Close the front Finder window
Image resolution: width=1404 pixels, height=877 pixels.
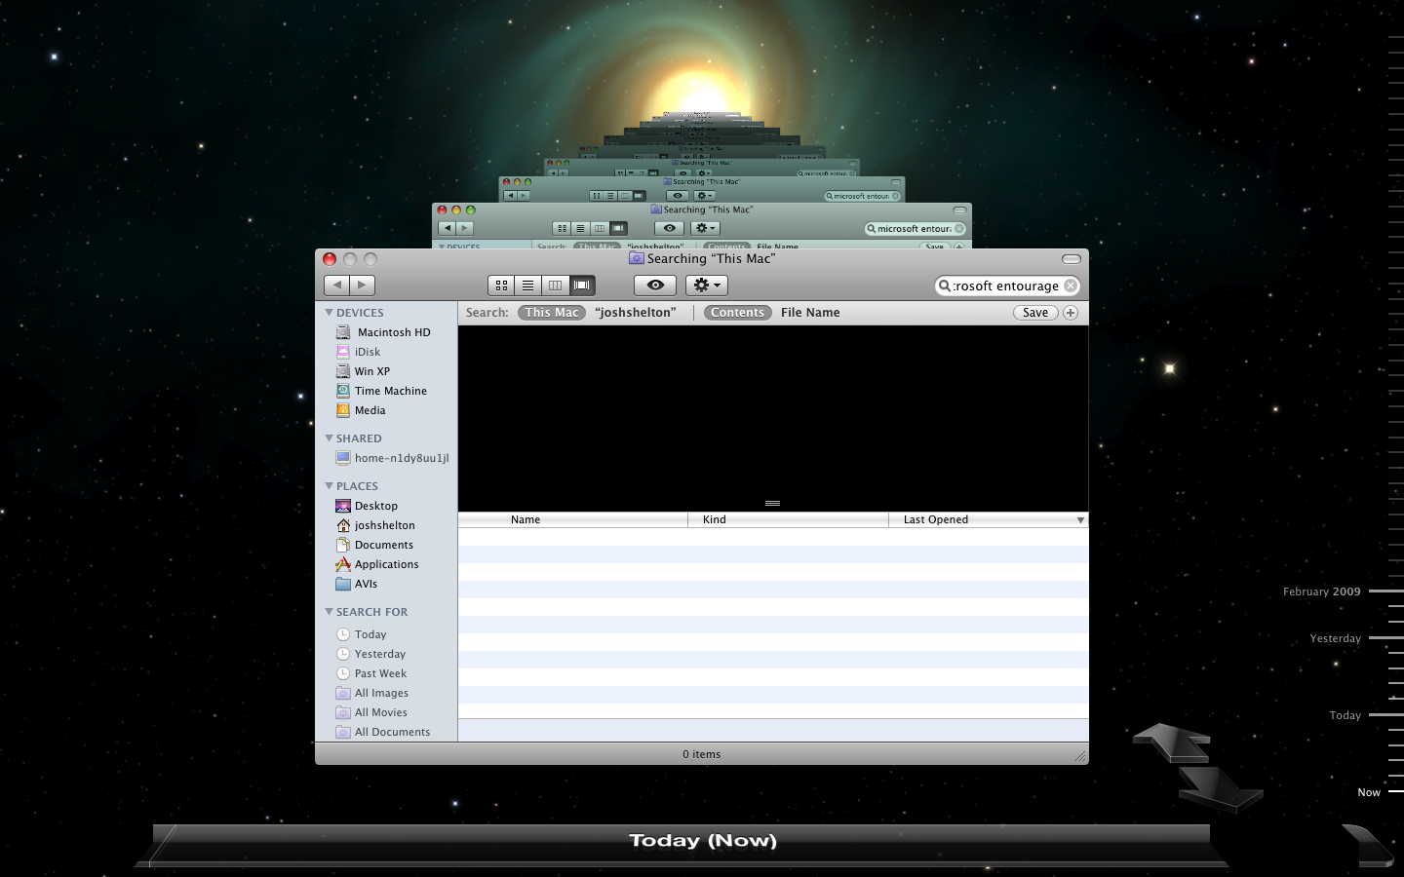(x=330, y=259)
